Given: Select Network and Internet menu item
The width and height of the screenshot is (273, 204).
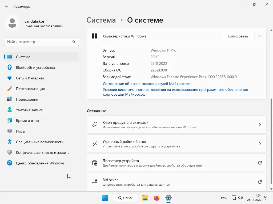Looking at the screenshot, I should [30, 78].
